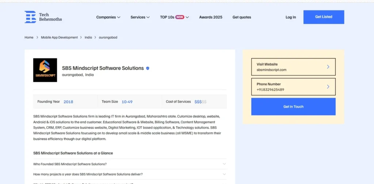The height and width of the screenshot is (184, 374).
Task: Click the Log In link
Action: coord(290,17)
